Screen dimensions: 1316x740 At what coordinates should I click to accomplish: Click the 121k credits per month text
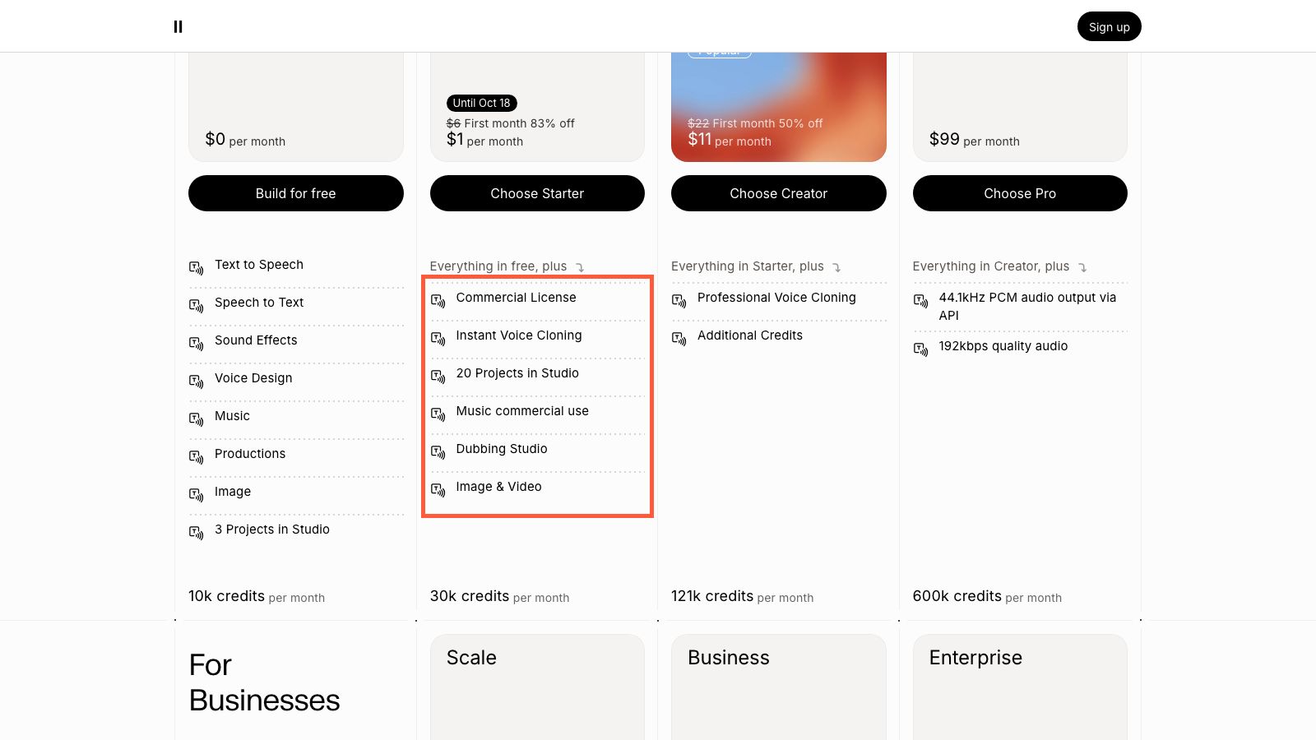click(742, 596)
